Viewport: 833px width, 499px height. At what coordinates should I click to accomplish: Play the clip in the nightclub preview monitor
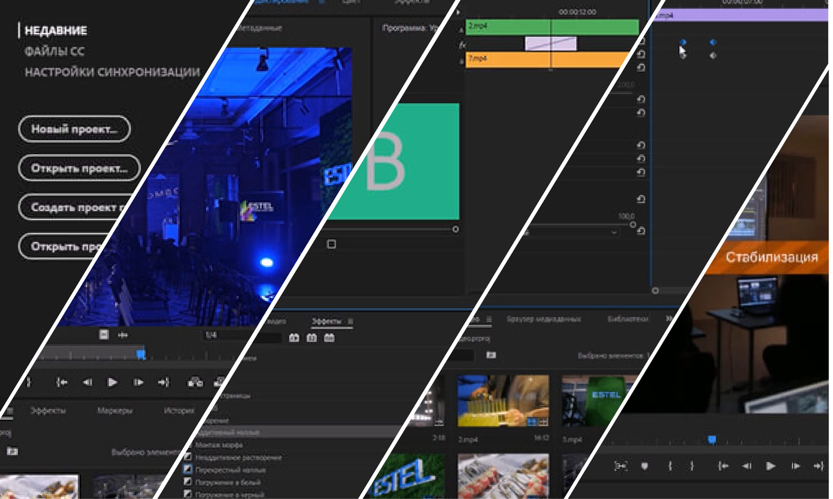113,382
